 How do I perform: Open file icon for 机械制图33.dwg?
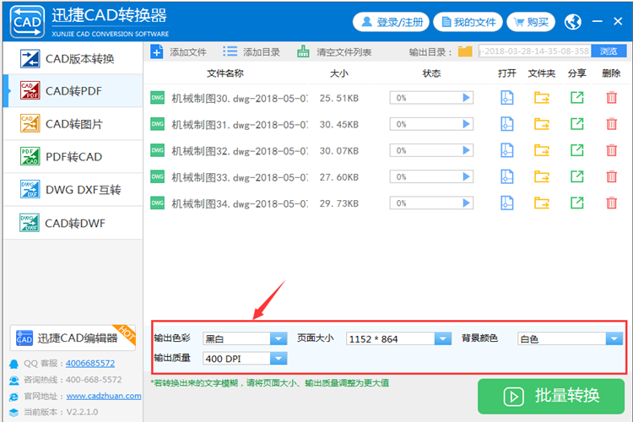[507, 177]
